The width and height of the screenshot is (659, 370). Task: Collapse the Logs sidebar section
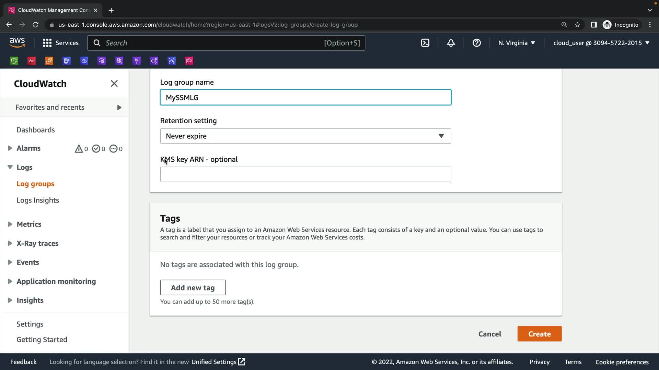10,167
